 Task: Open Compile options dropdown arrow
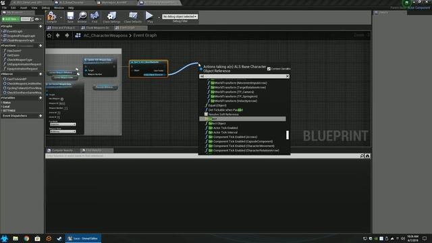[x=61, y=17]
